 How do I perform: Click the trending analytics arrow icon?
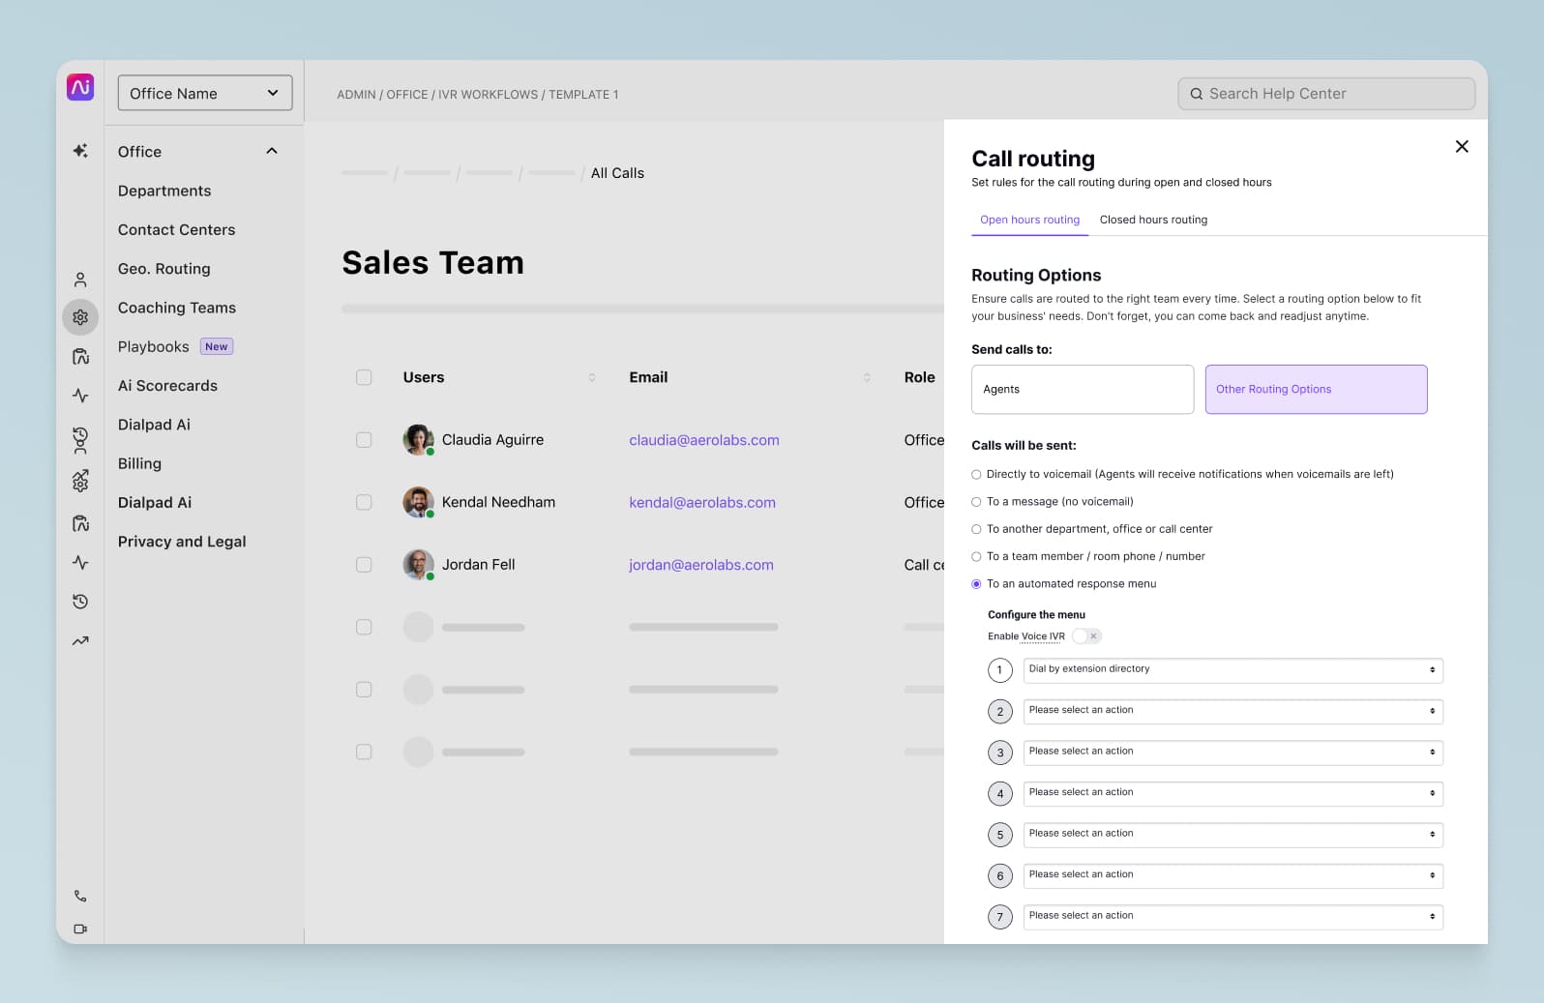tap(80, 640)
